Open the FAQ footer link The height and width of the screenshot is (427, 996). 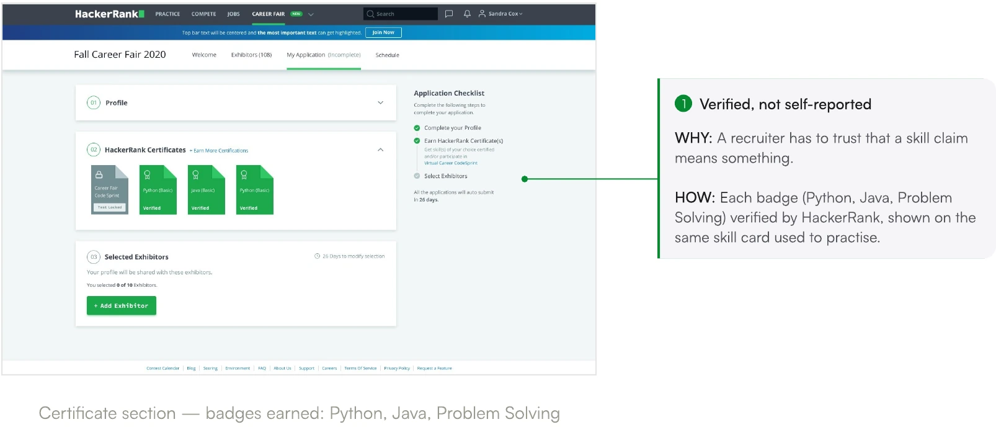coord(262,368)
